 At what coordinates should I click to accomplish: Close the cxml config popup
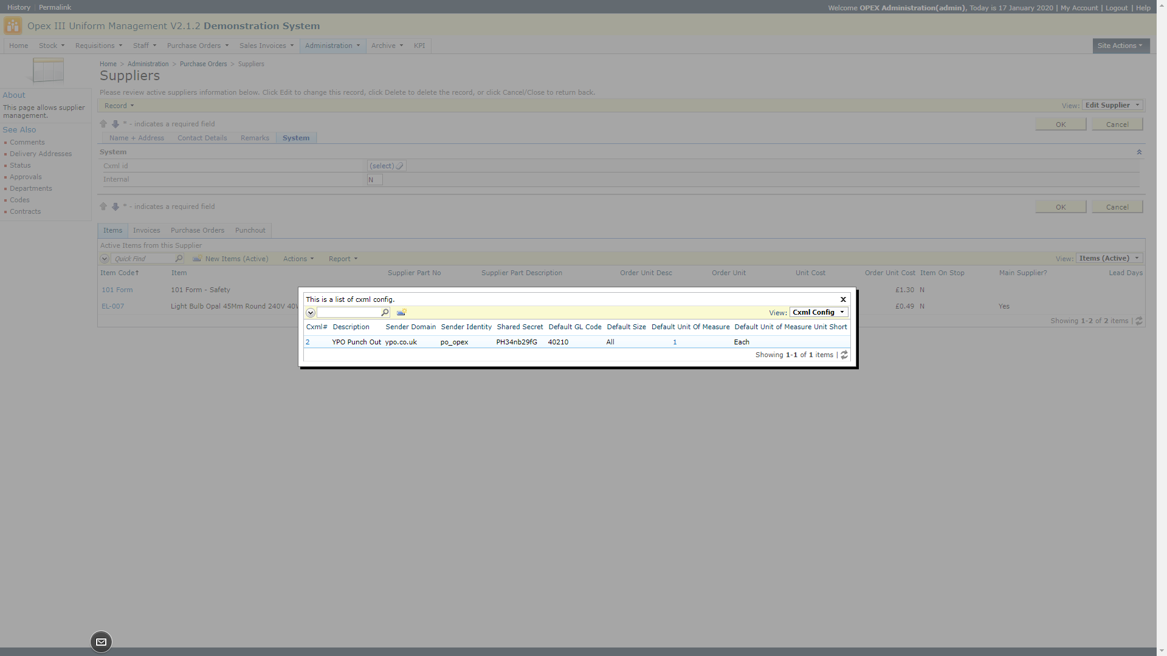click(843, 299)
